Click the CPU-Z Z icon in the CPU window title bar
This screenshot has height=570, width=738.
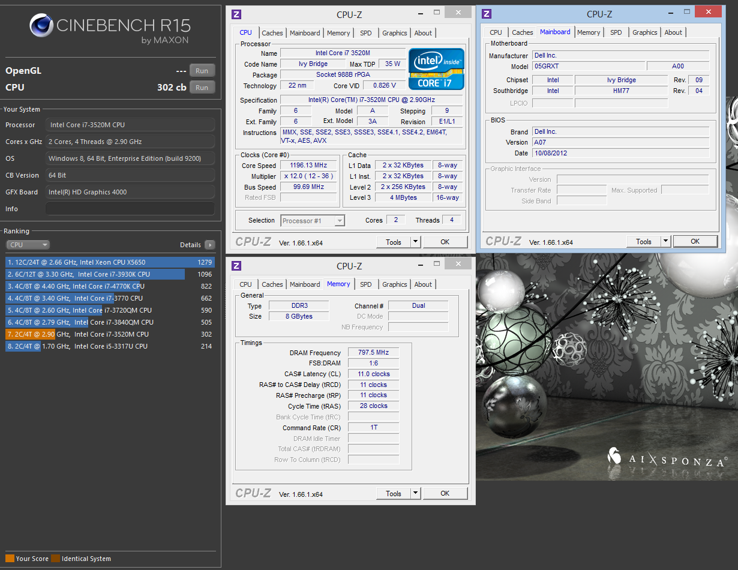click(x=236, y=14)
